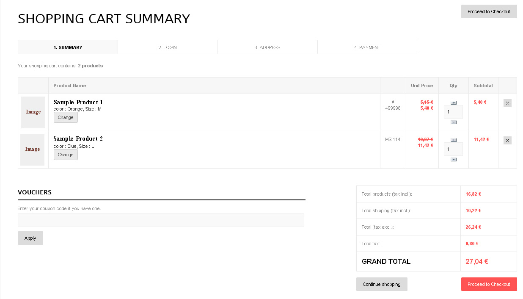Open Sample Product 1 image thumbnail
Image resolution: width=523 pixels, height=299 pixels.
33,112
